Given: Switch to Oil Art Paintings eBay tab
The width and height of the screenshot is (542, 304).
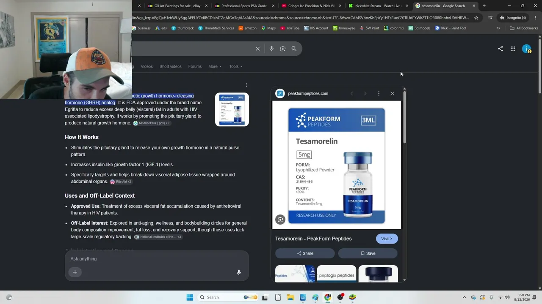Looking at the screenshot, I should click(x=178, y=6).
